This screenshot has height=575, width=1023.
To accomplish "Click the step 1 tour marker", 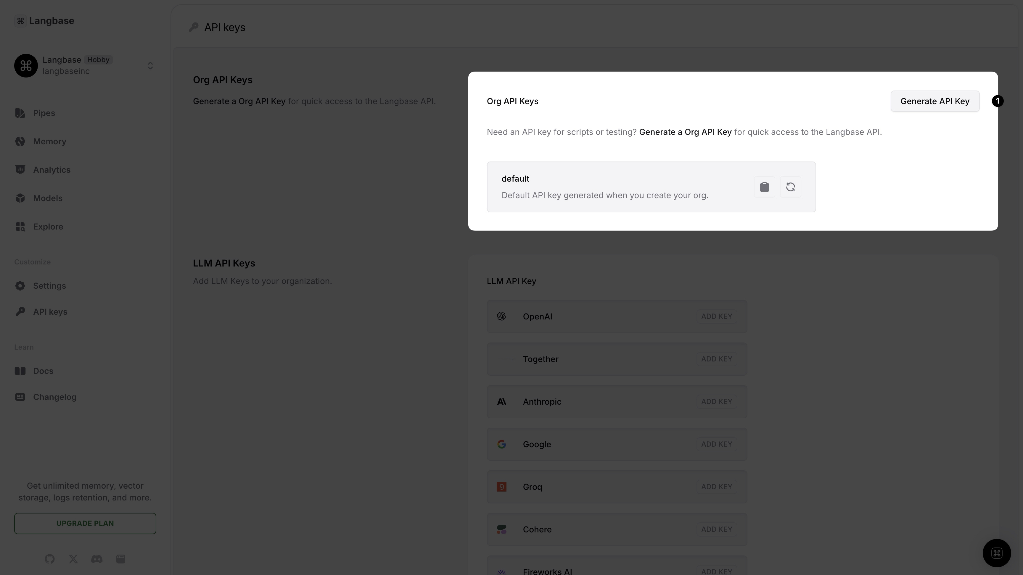I will click(998, 101).
